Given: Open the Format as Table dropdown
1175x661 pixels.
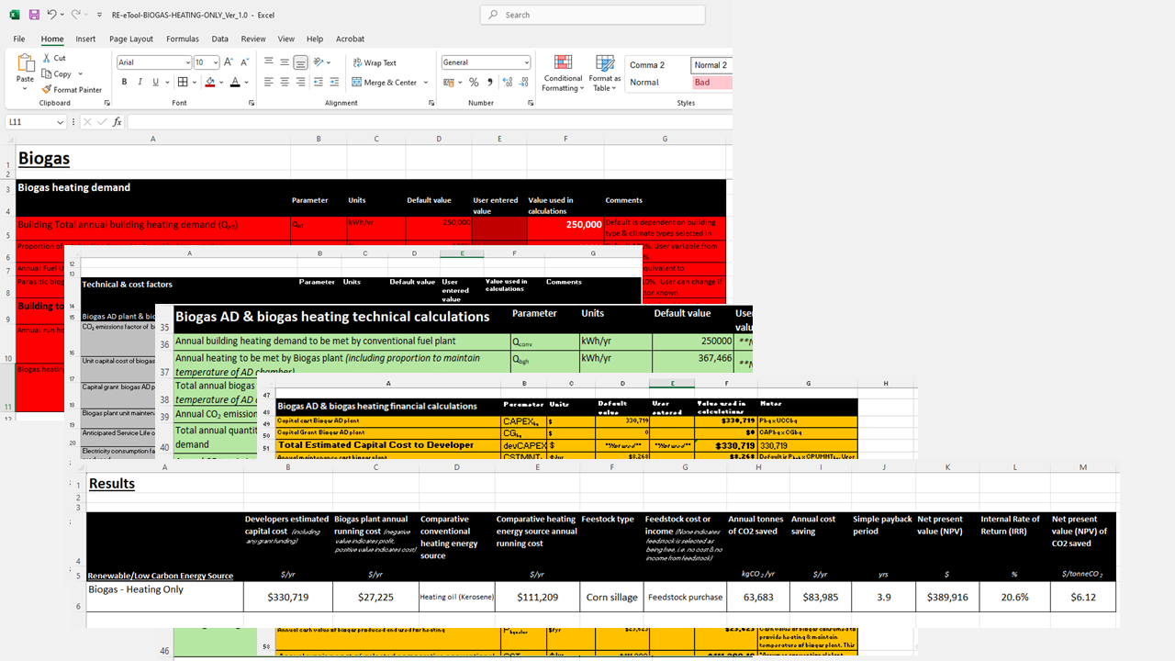Looking at the screenshot, I should [x=605, y=73].
